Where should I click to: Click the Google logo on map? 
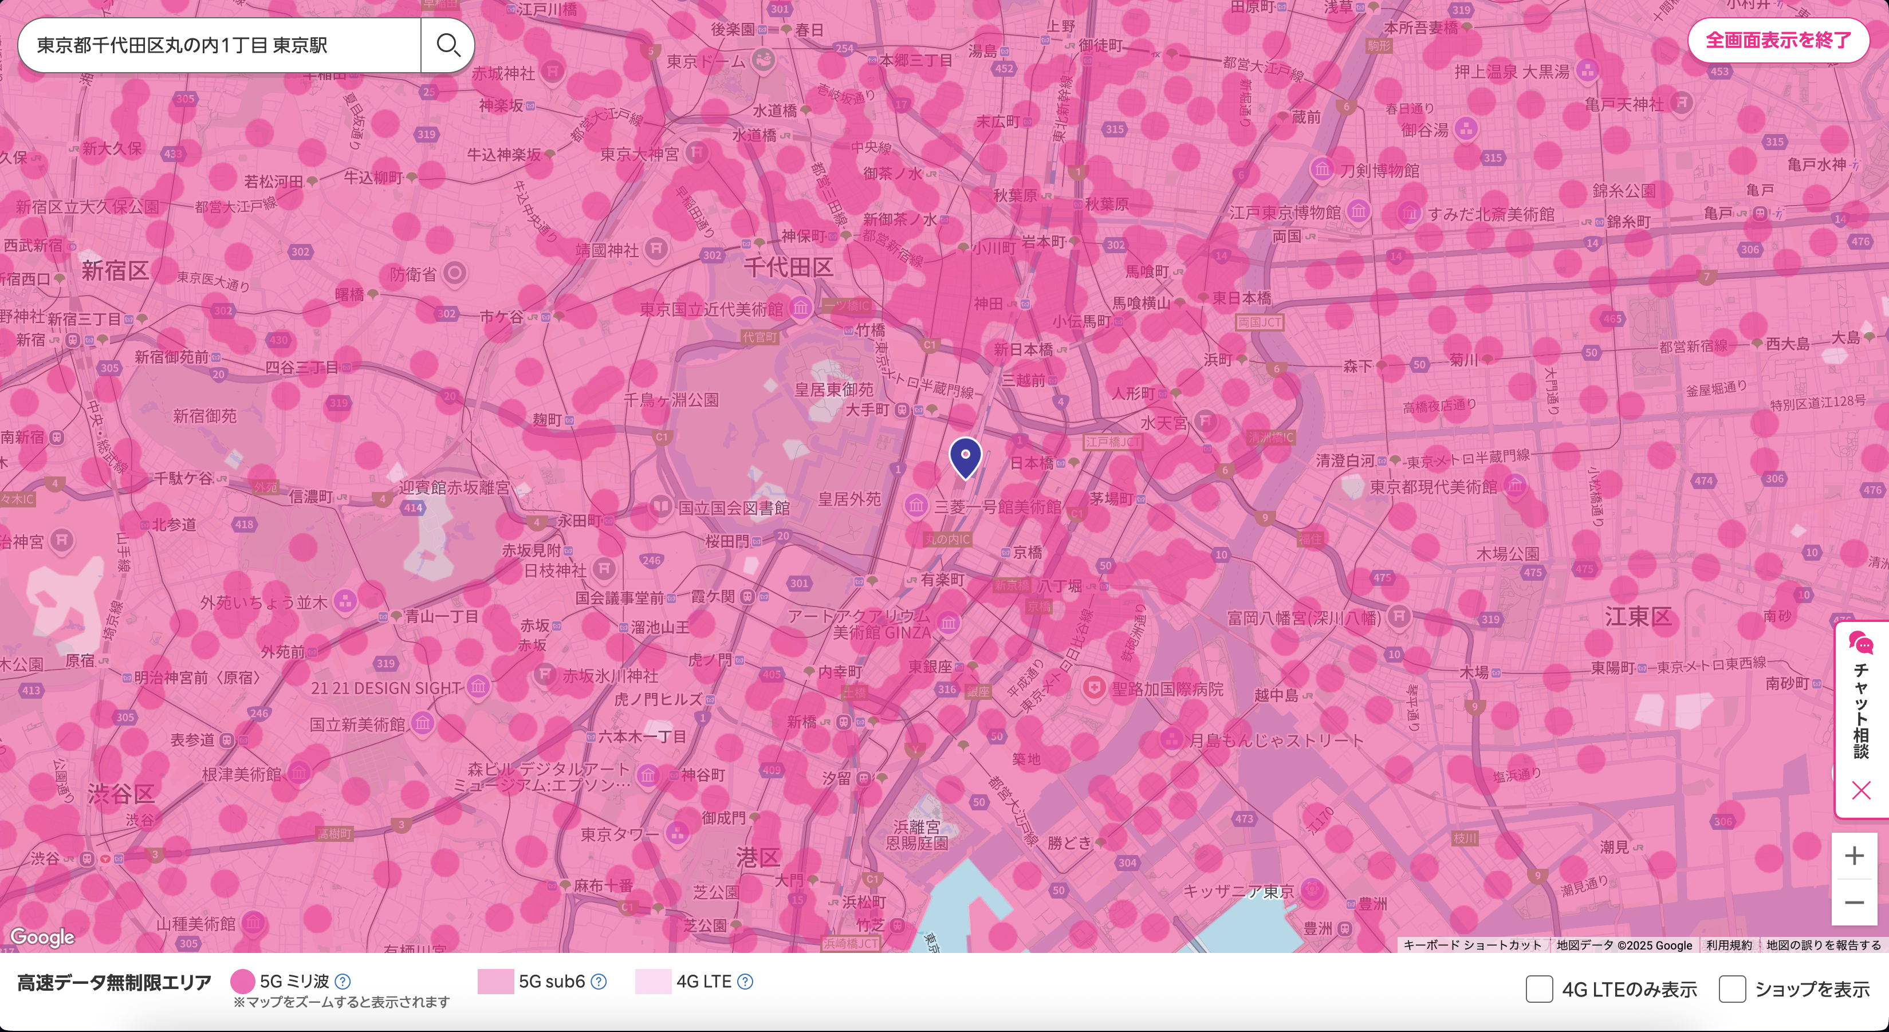42,937
